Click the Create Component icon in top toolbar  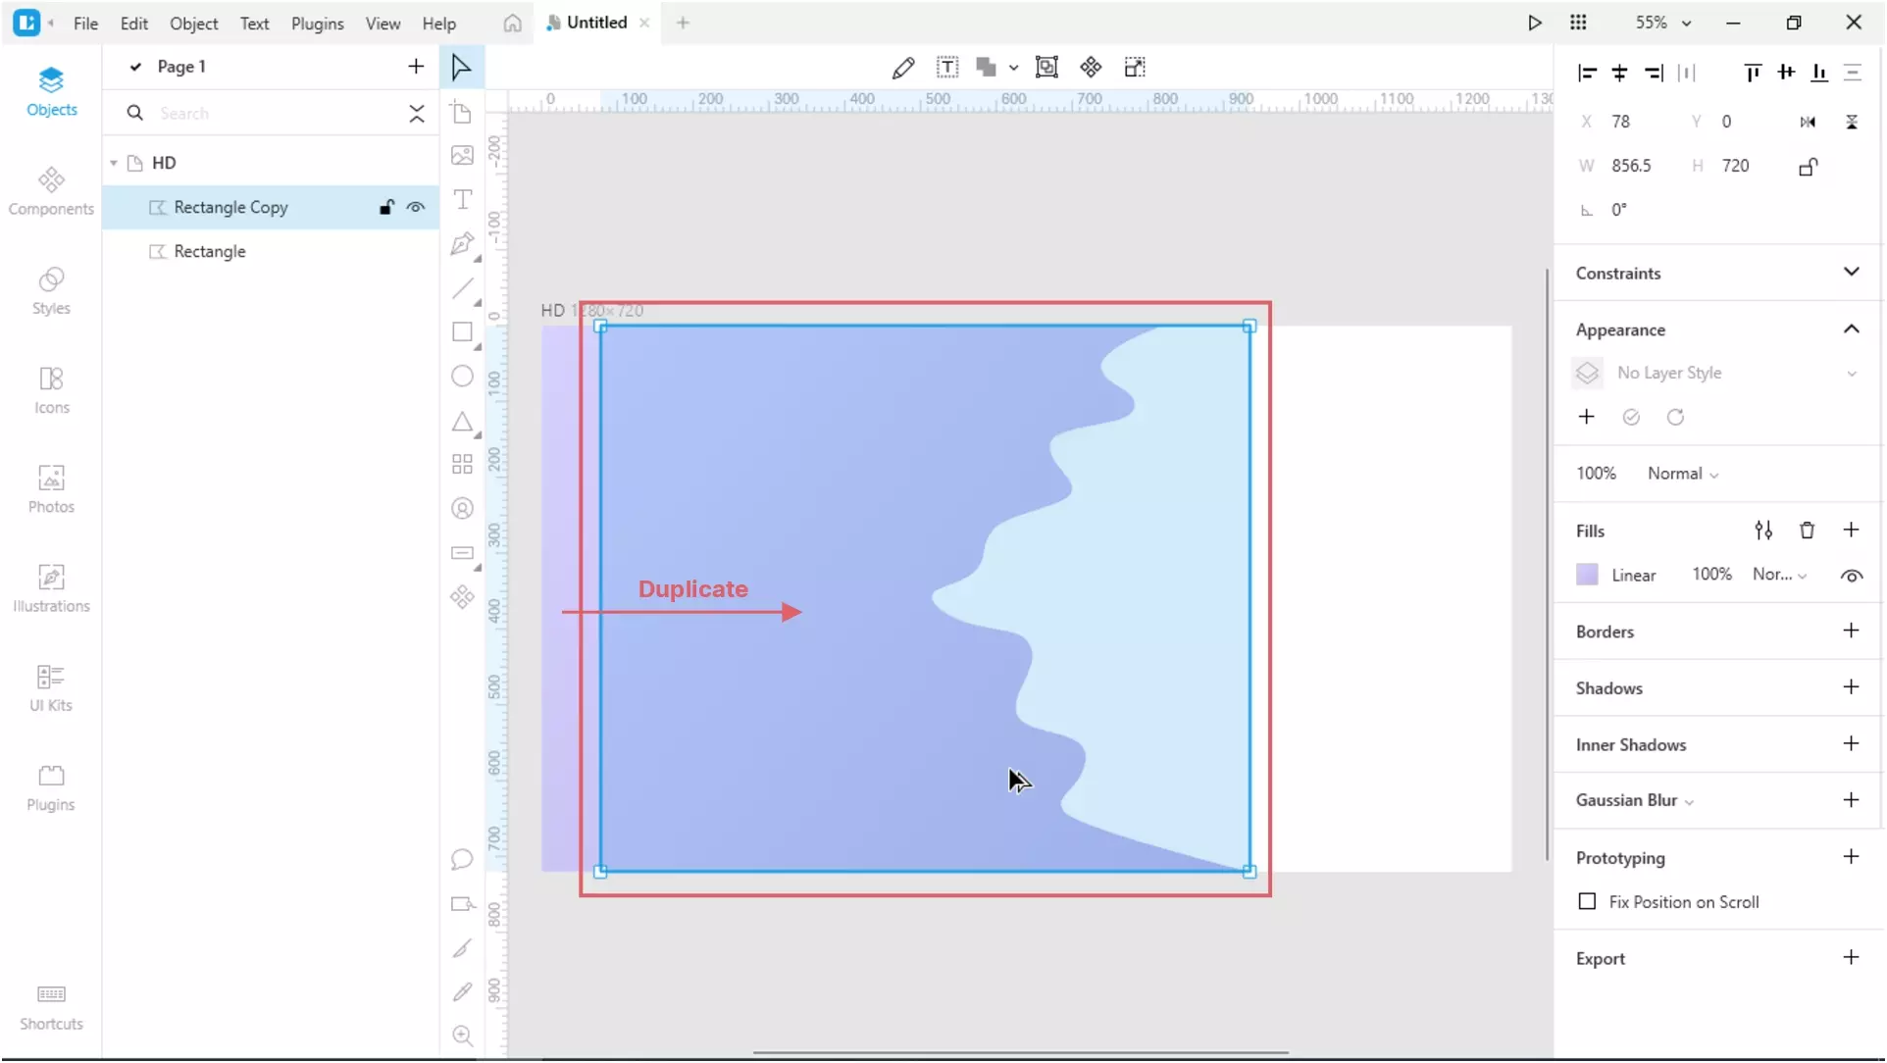click(x=1091, y=68)
